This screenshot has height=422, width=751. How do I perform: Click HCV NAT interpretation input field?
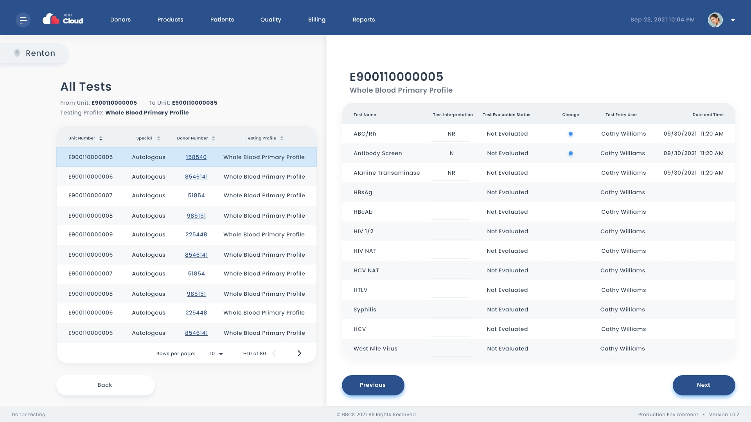pos(451,271)
